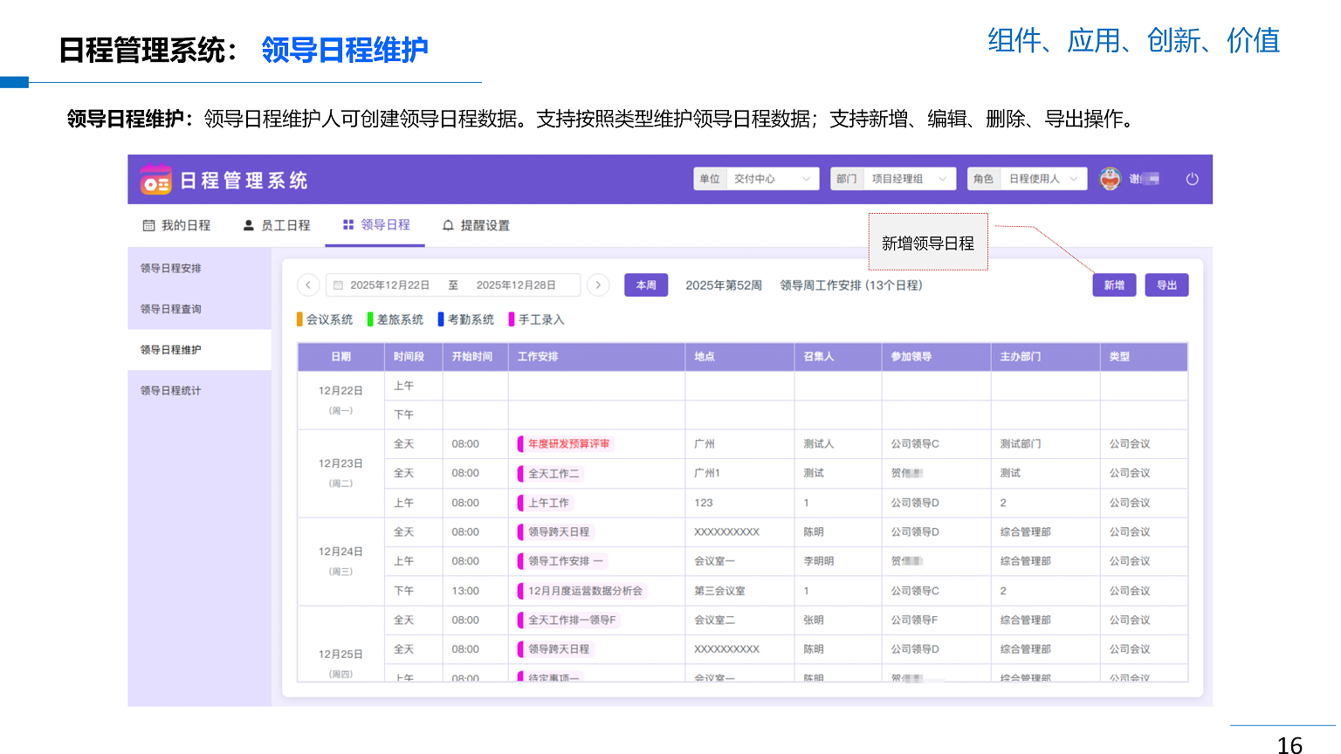Screen dimensions: 1341x754
Task: Go to next week arrow
Action: [598, 285]
